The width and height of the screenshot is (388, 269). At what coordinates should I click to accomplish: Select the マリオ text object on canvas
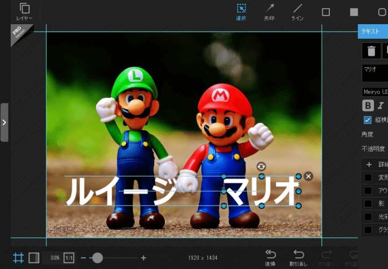click(261, 191)
